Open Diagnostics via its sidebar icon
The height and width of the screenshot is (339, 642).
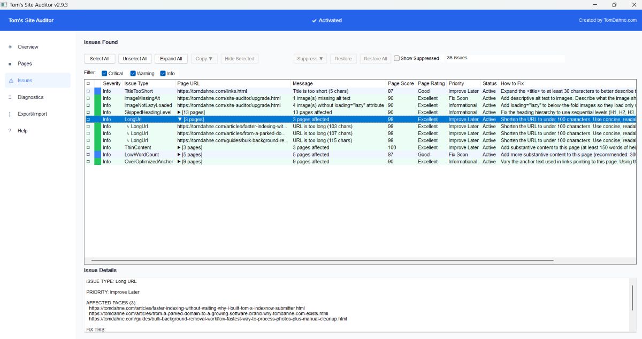point(10,97)
